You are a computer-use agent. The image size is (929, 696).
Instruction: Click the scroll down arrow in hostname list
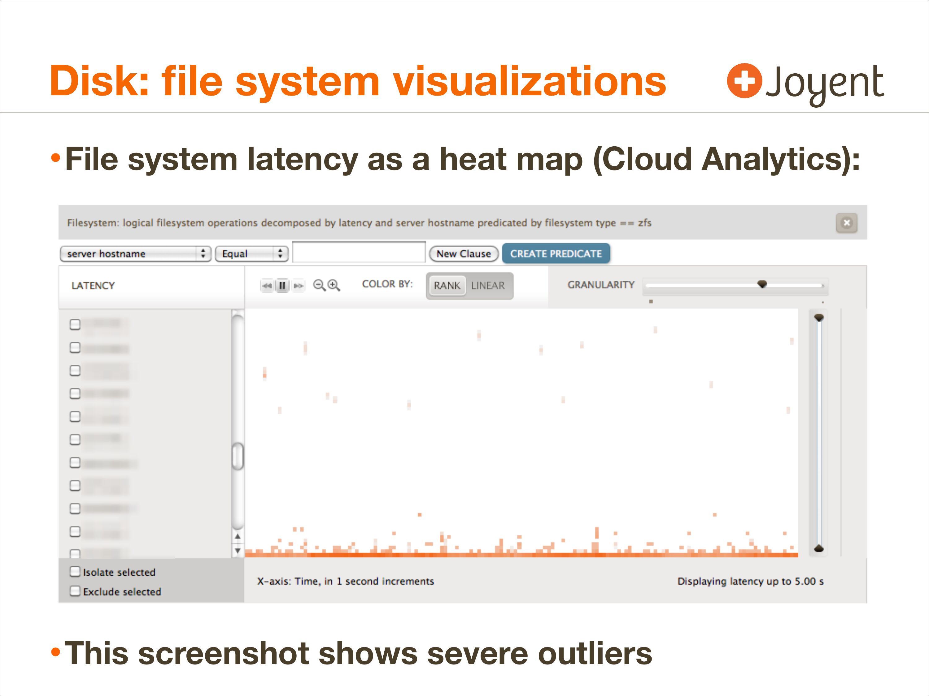point(238,550)
